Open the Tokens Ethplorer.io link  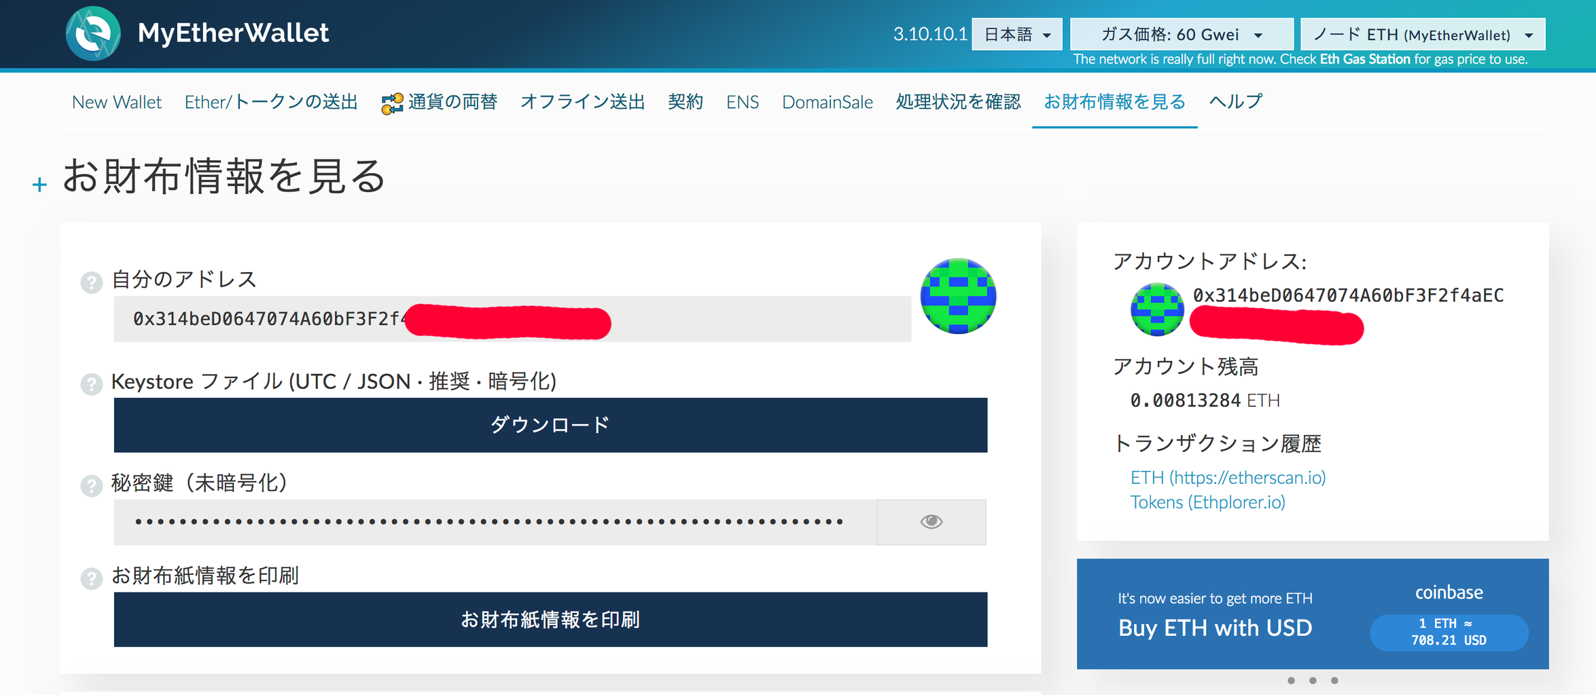click(x=1207, y=502)
